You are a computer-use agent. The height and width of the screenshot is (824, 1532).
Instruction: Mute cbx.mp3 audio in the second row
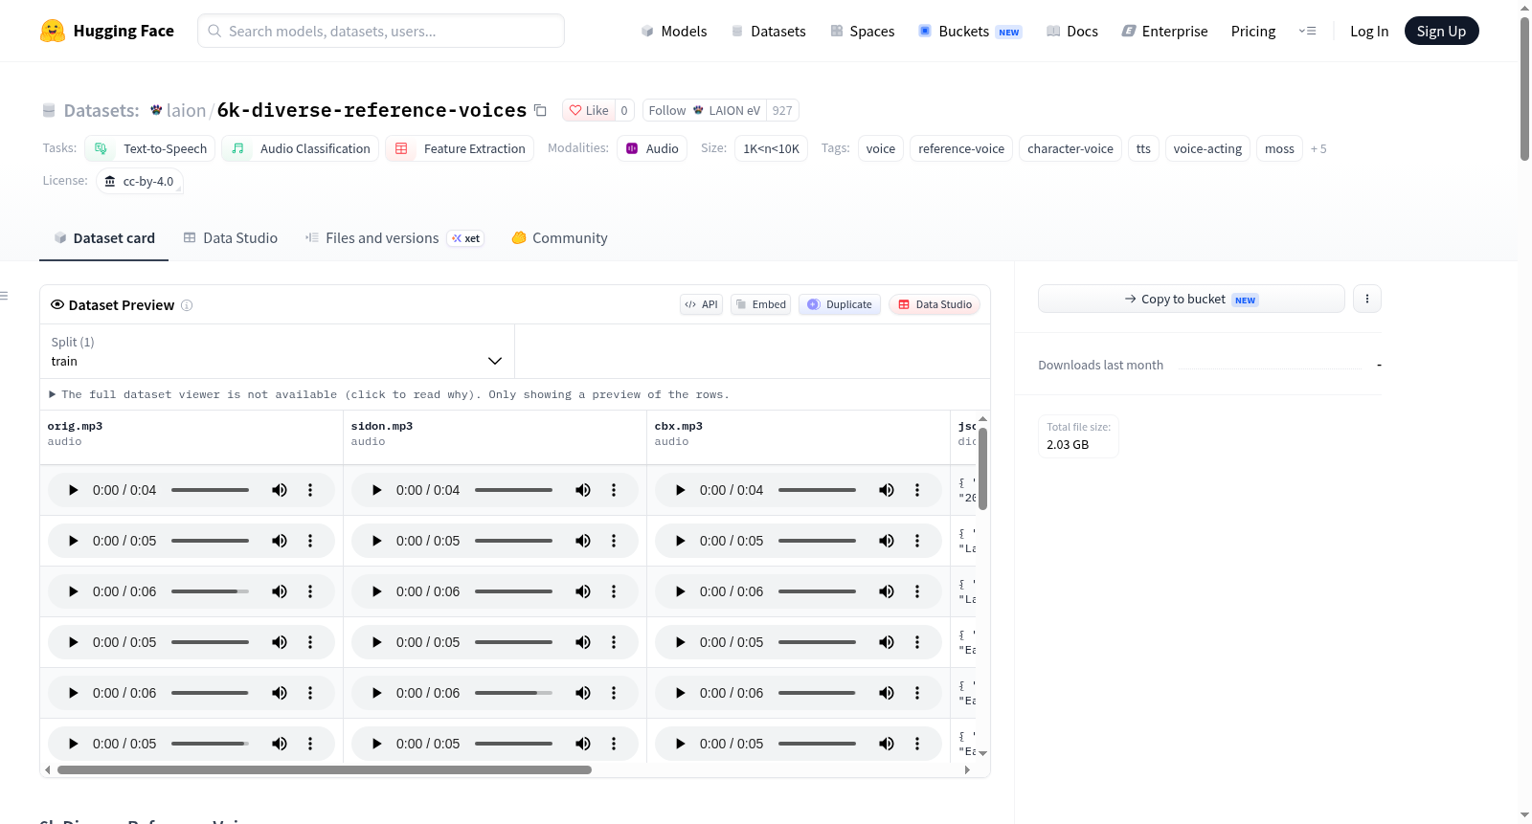coord(887,541)
